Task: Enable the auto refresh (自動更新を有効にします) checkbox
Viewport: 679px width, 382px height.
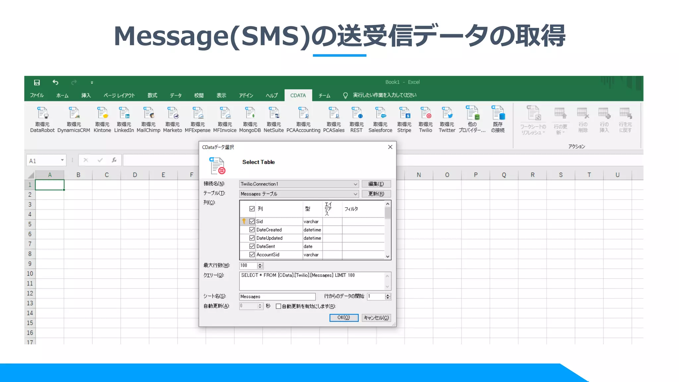Action: click(x=278, y=306)
